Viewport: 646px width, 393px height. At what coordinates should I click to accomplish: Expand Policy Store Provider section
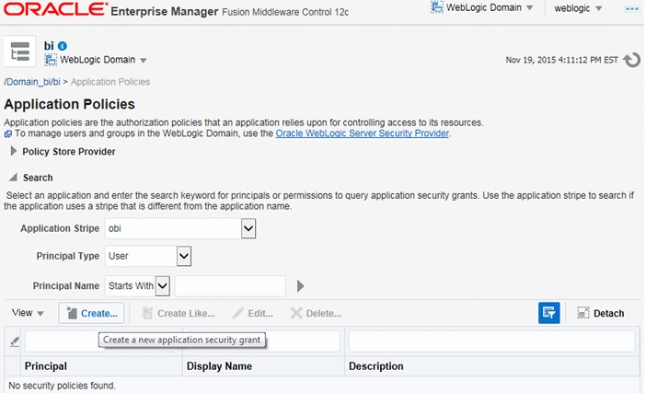[x=14, y=151]
